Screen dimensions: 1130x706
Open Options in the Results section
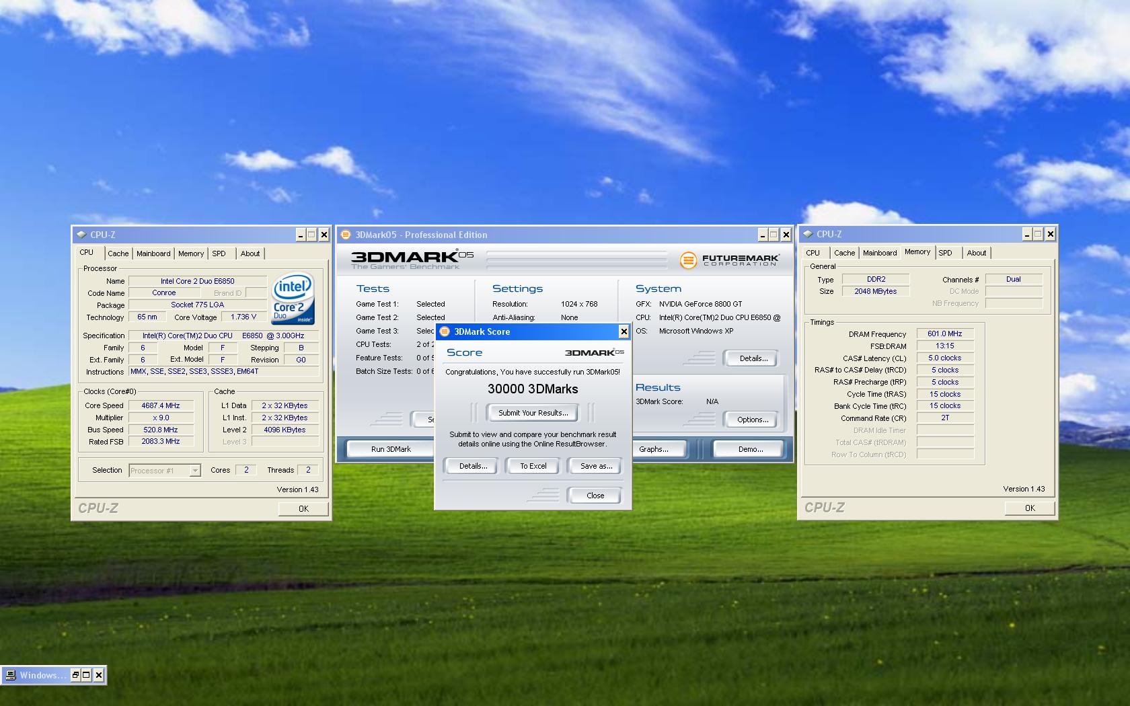tap(753, 420)
